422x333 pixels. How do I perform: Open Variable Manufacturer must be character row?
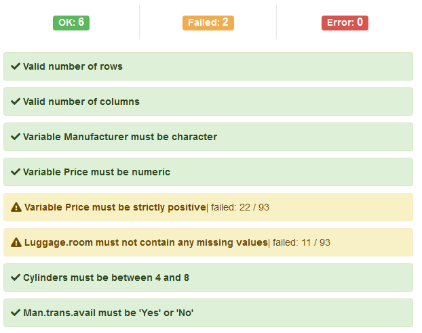pyautogui.click(x=120, y=137)
